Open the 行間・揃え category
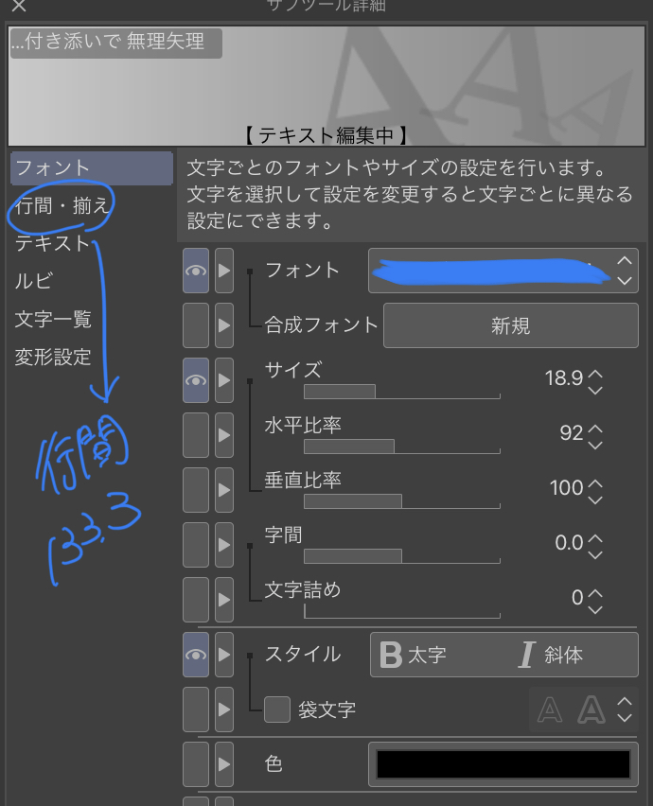The height and width of the screenshot is (806, 653). 62,205
